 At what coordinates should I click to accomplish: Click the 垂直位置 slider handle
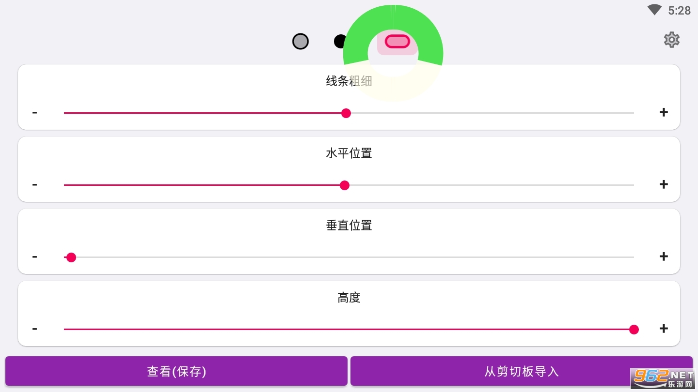pyautogui.click(x=71, y=257)
